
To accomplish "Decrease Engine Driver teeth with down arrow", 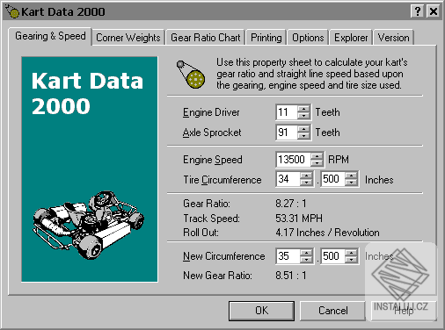I will [x=303, y=116].
